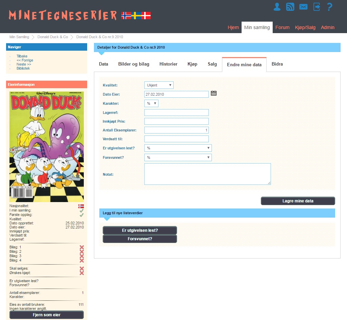
Task: Select the Danish flag in header
Action: [146, 16]
